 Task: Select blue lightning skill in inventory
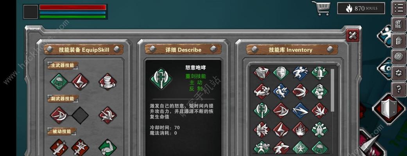pos(301,111)
